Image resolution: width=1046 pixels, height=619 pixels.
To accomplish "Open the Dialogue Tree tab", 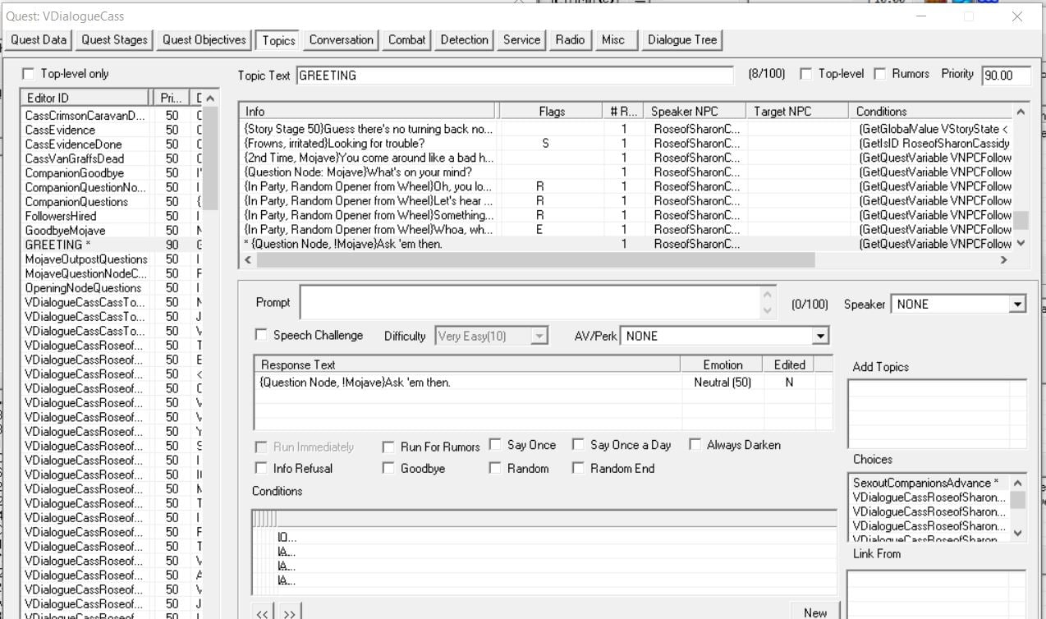I will point(682,39).
